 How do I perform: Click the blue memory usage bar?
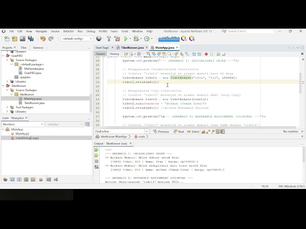(169, 39)
